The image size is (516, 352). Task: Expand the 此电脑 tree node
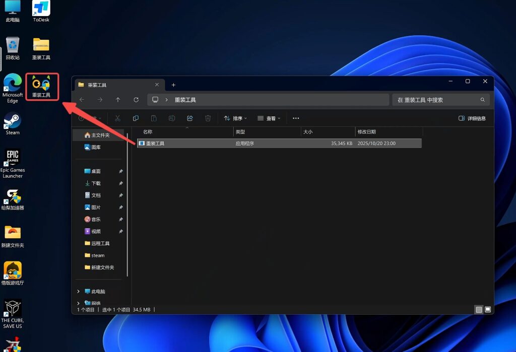click(x=78, y=292)
